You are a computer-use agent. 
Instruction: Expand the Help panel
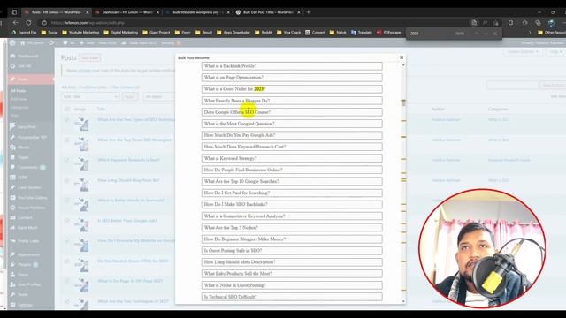[555, 52]
